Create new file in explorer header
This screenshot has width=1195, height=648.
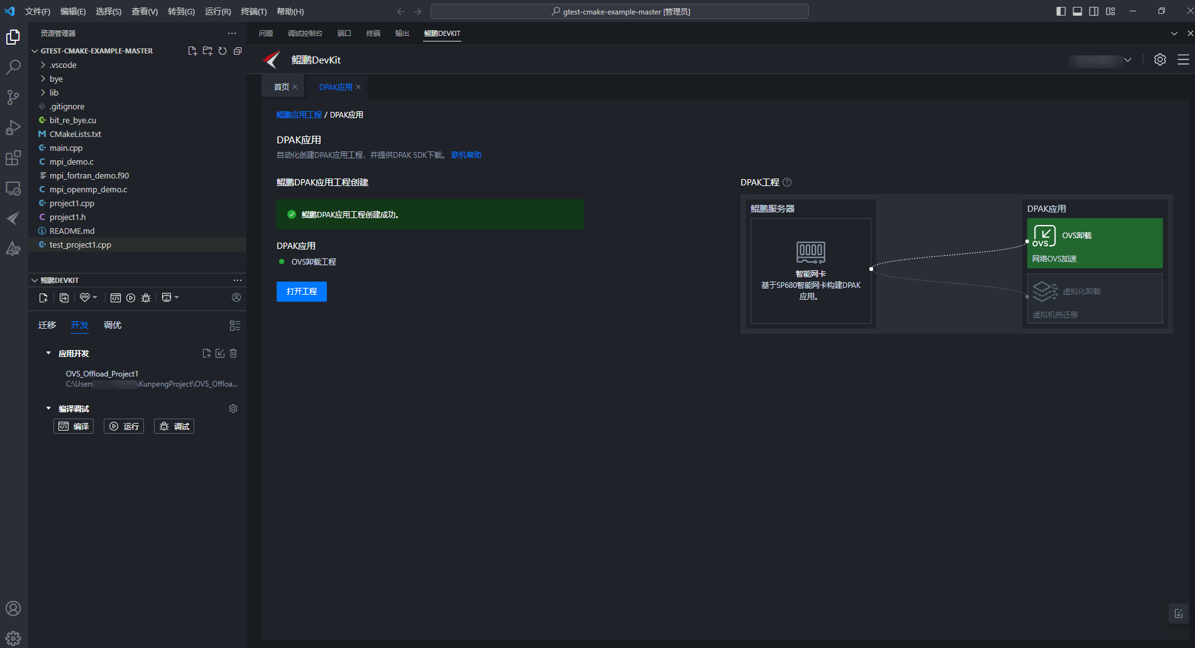pyautogui.click(x=192, y=51)
